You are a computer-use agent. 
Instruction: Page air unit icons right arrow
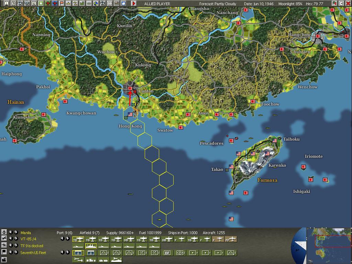click(68, 239)
